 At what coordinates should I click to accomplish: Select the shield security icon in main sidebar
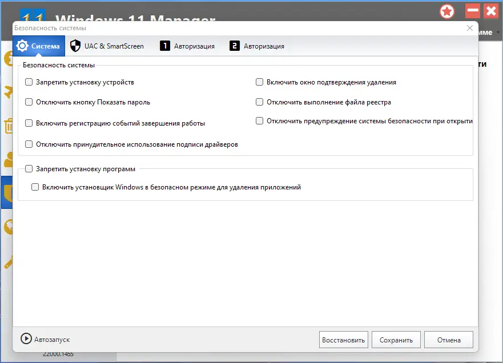click(7, 192)
